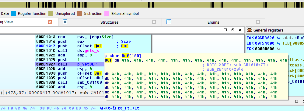Select the line at address 00CB103F
Screen dimensions: 304x111
pos(70,87)
